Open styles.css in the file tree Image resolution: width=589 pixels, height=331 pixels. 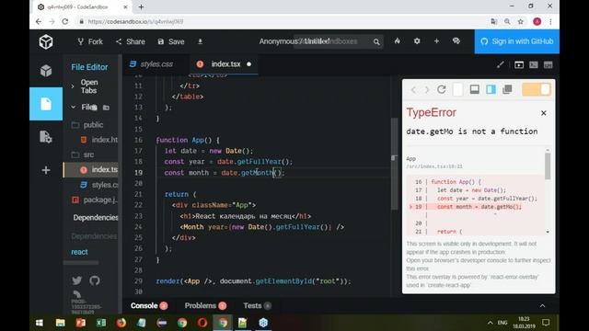[x=99, y=185]
